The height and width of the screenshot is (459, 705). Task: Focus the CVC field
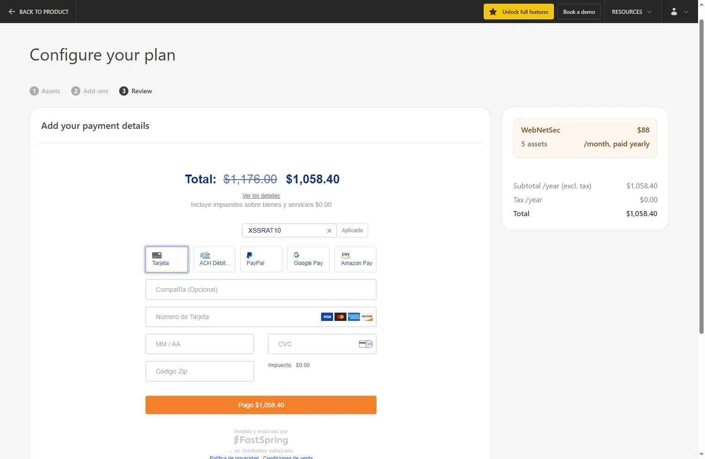tap(322, 344)
